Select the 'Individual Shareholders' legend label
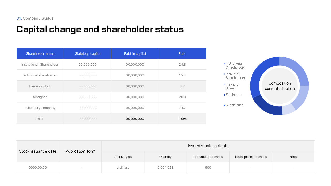 tap(235, 76)
